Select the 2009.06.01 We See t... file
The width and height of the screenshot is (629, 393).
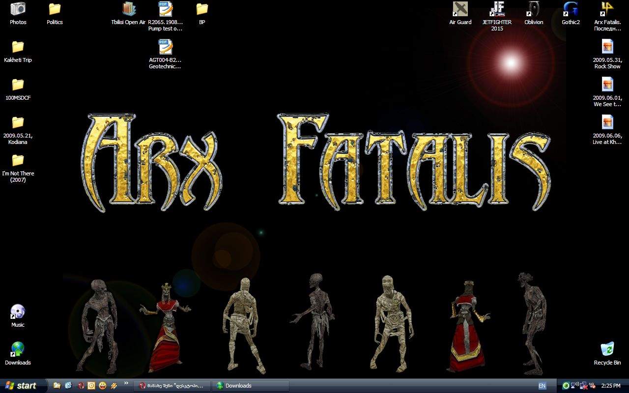(x=607, y=85)
